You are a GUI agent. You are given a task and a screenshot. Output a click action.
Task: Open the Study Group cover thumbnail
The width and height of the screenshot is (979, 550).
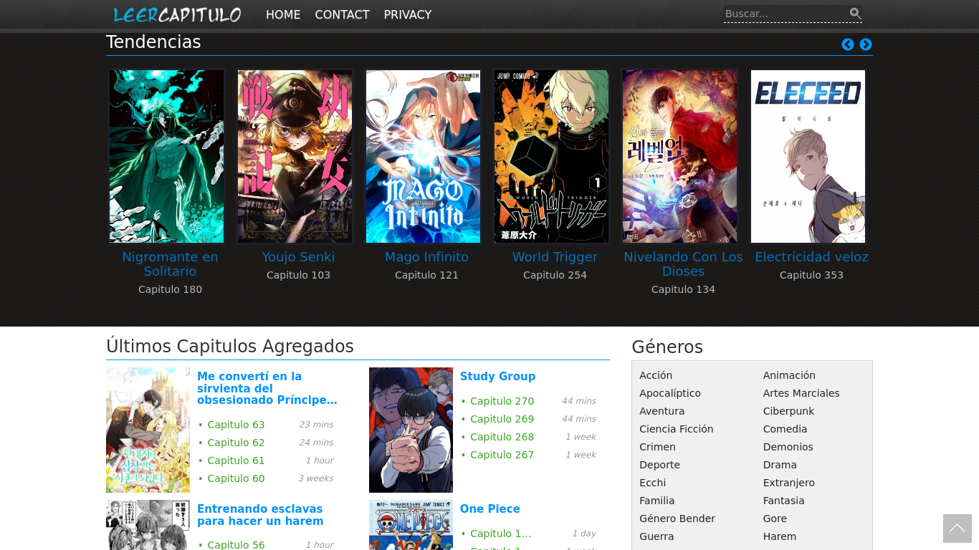tap(411, 430)
